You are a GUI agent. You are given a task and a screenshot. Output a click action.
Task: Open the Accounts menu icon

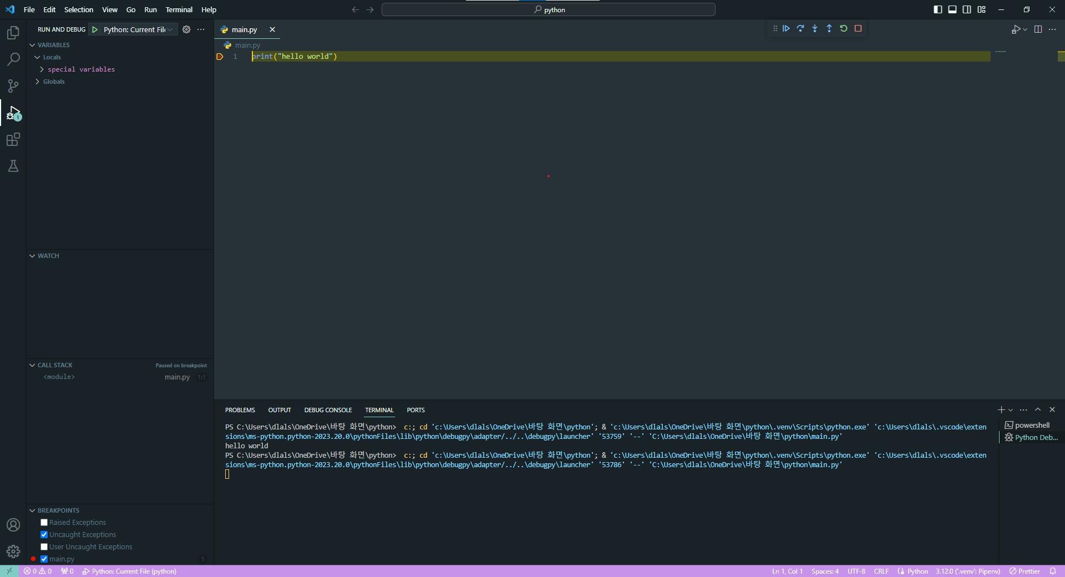click(x=13, y=525)
